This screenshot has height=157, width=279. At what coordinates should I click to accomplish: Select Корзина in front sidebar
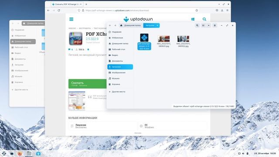click(120, 84)
